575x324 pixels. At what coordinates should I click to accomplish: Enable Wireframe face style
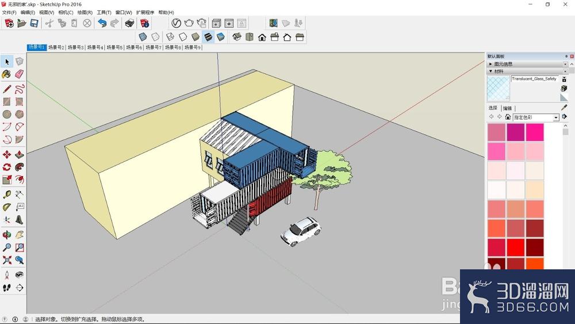tap(170, 37)
